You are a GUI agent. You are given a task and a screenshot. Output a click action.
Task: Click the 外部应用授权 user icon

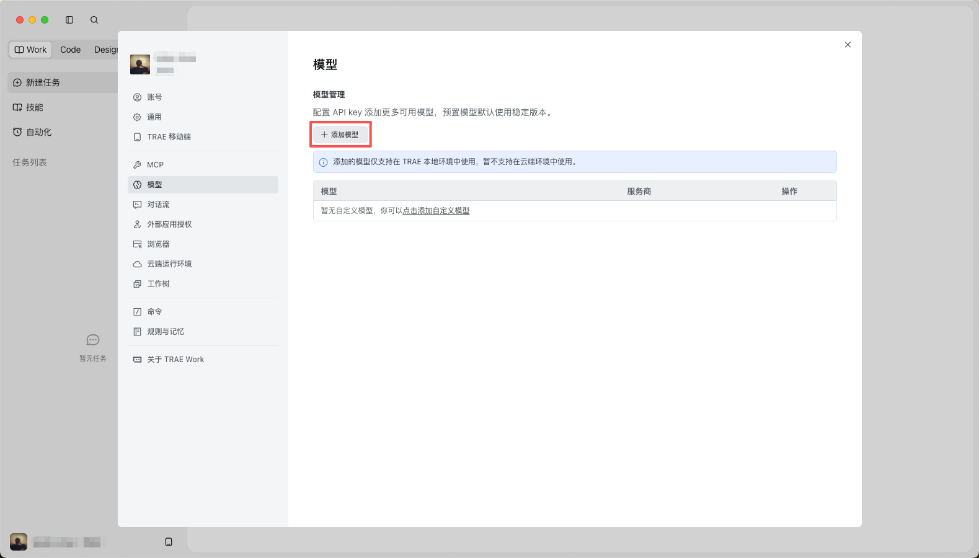click(x=138, y=224)
